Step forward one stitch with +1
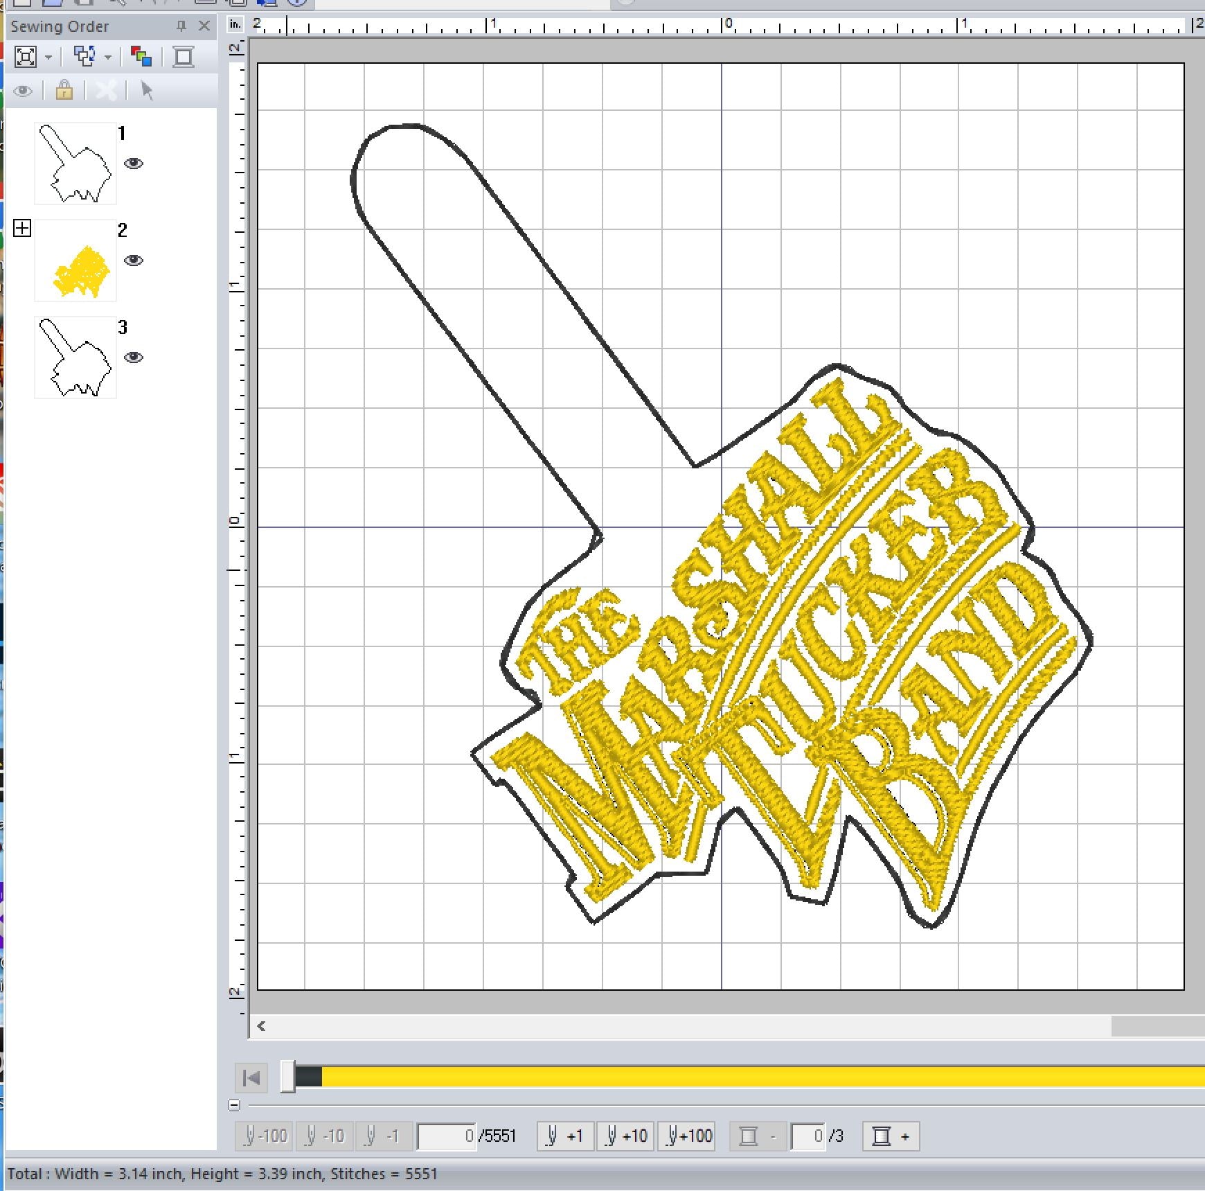Image resolution: width=1205 pixels, height=1191 pixels. (565, 1136)
